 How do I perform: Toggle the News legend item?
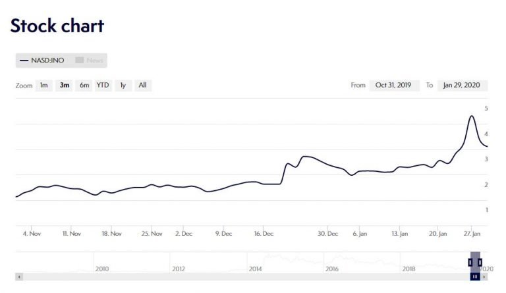tap(90, 61)
